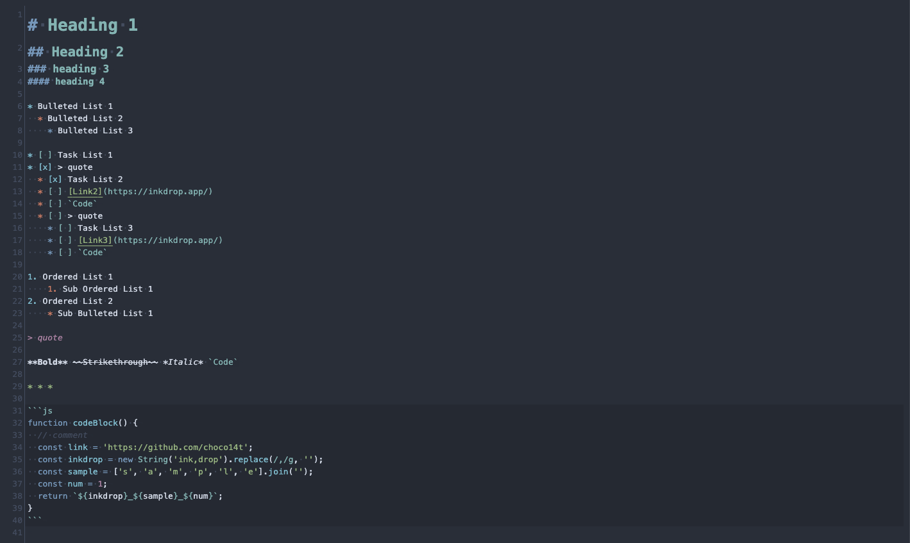Viewport: 910px width, 543px height.
Task: Click "Bulleted List 1" text
Action: coord(75,106)
